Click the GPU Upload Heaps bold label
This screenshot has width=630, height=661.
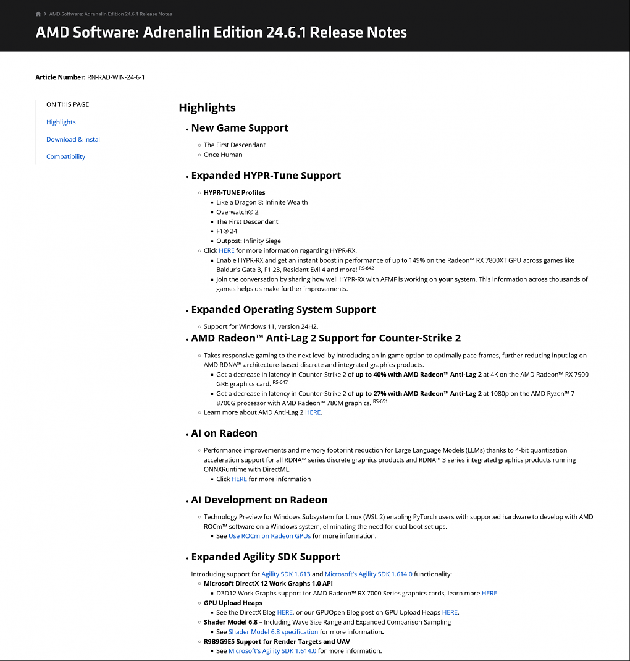233,603
